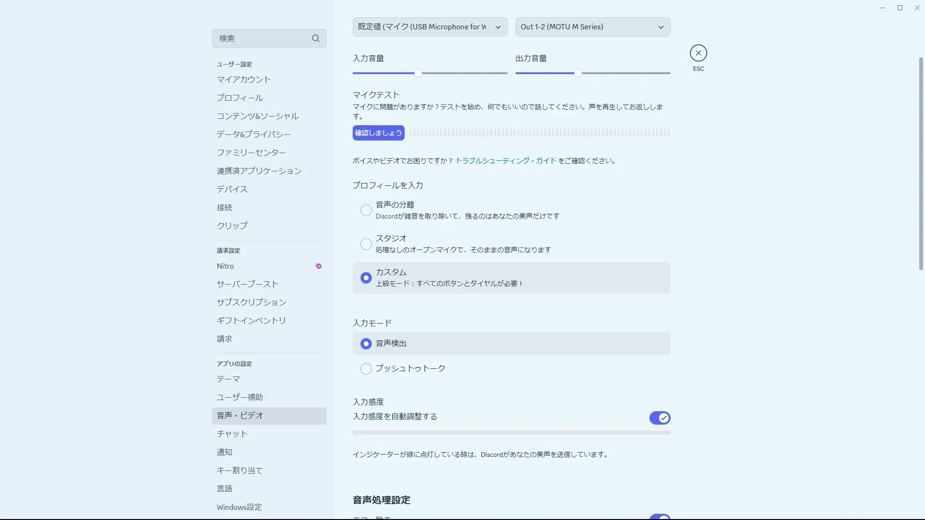Minimize the Discord window
The height and width of the screenshot is (520, 925).
tap(882, 8)
